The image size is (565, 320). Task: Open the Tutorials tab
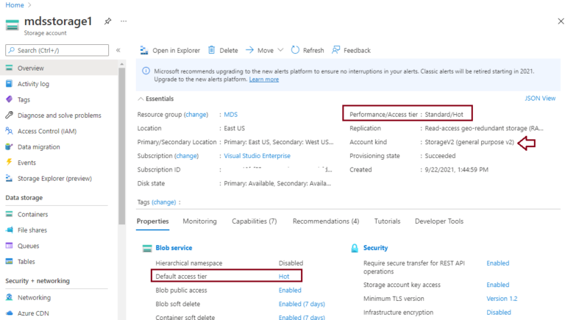pos(387,221)
